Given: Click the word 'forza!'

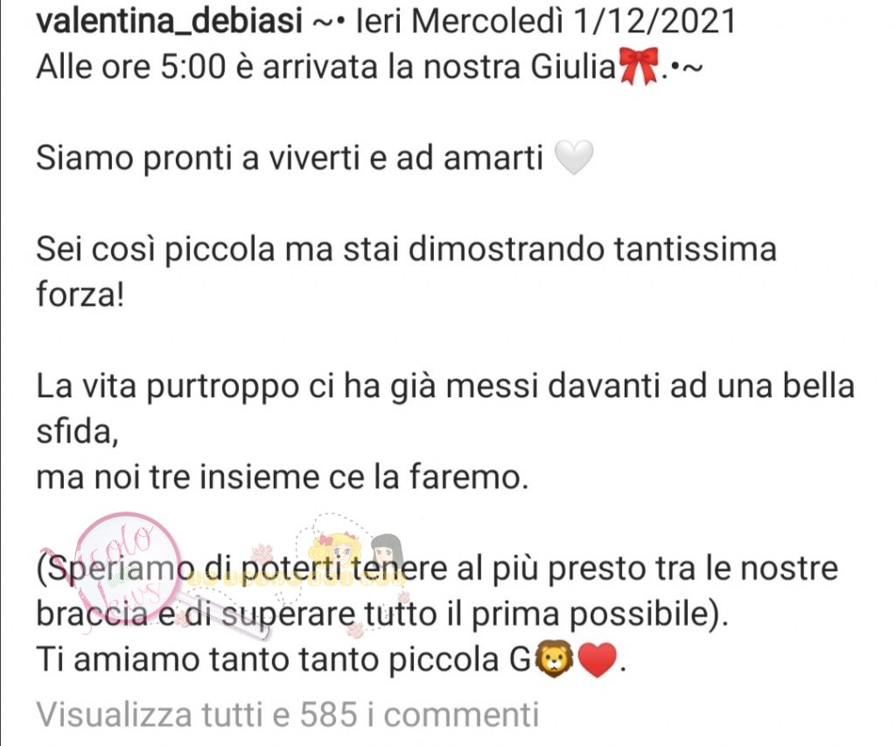Looking at the screenshot, I should pyautogui.click(x=80, y=296).
